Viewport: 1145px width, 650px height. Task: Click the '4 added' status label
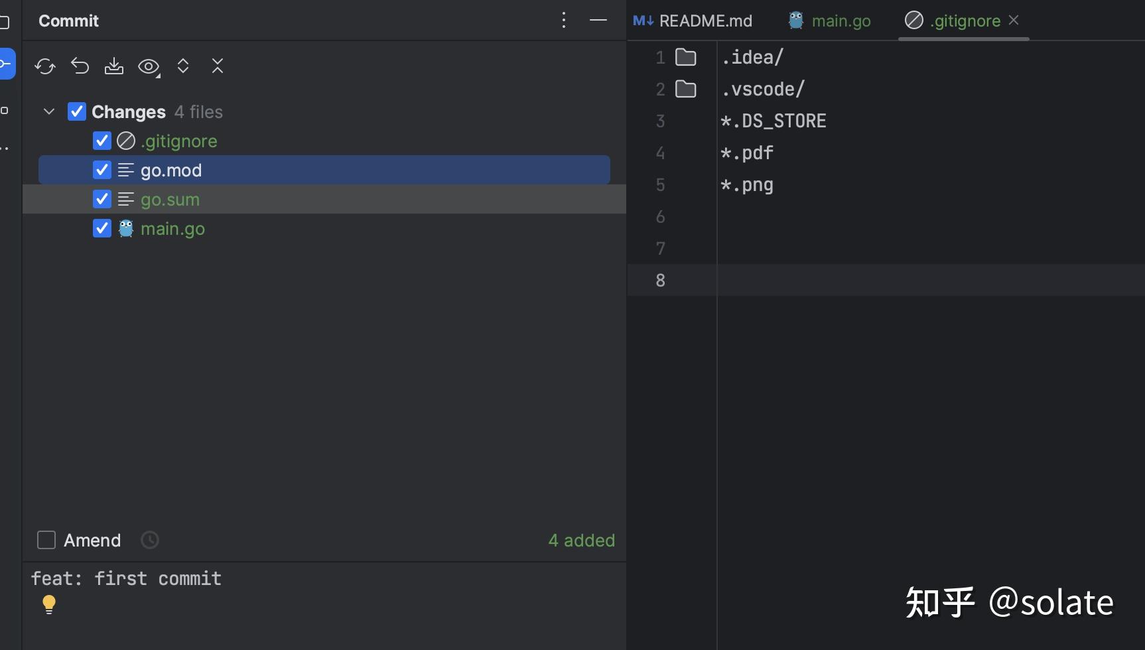coord(582,540)
